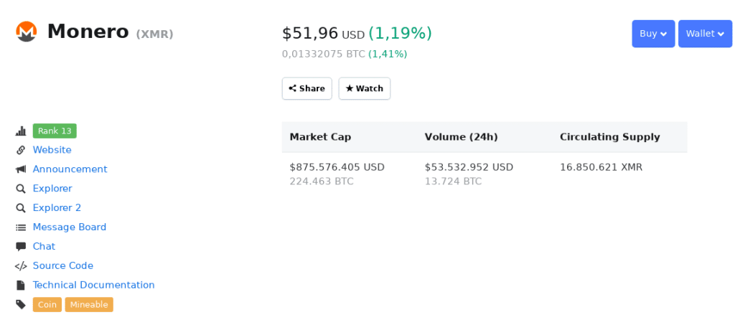This screenshot has width=735, height=330.
Task: Open the Website link
Action: (52, 151)
